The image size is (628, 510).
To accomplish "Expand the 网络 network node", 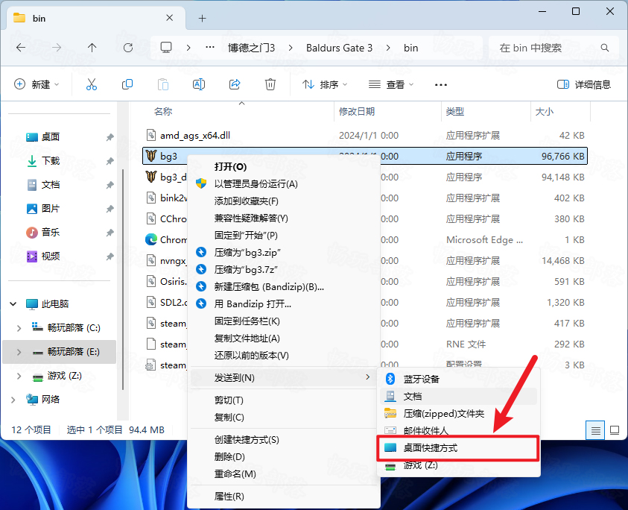I will (x=13, y=400).
